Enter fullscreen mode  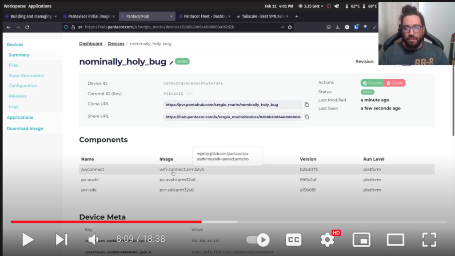click(429, 240)
